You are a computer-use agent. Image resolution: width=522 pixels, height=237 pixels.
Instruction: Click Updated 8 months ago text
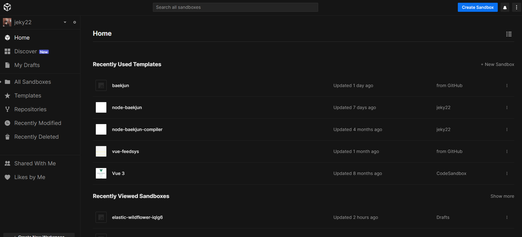pos(358,173)
